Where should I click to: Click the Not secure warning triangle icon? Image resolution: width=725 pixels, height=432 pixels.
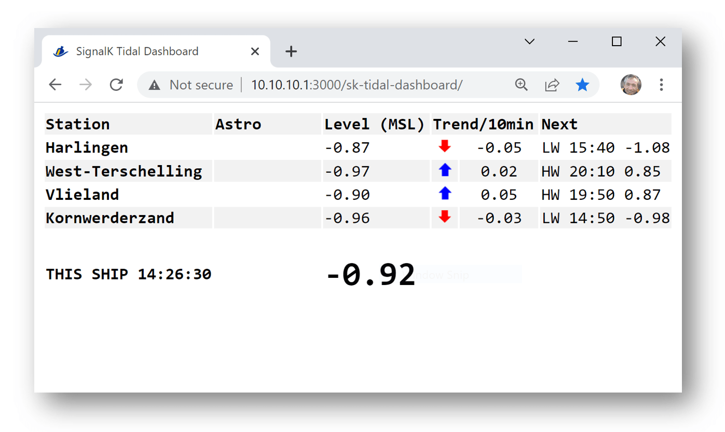tap(154, 85)
